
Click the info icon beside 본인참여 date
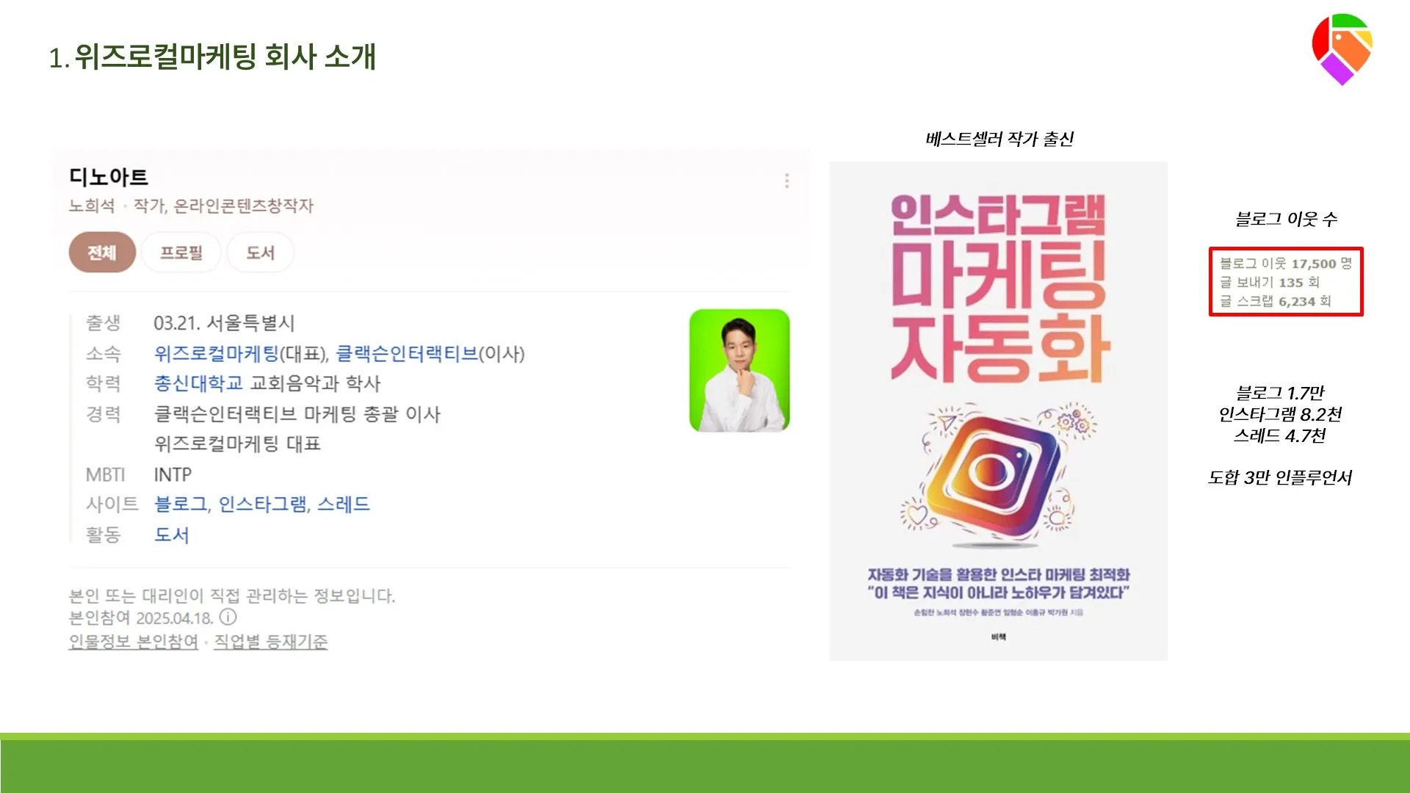(228, 617)
